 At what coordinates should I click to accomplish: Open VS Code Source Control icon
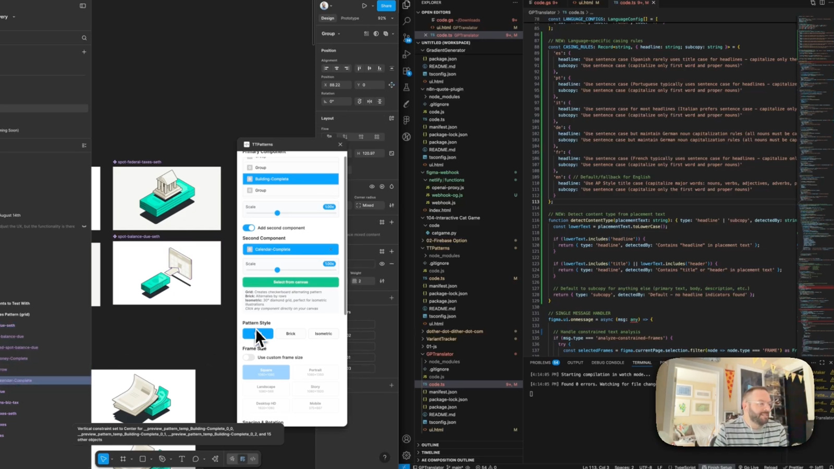pos(407,38)
